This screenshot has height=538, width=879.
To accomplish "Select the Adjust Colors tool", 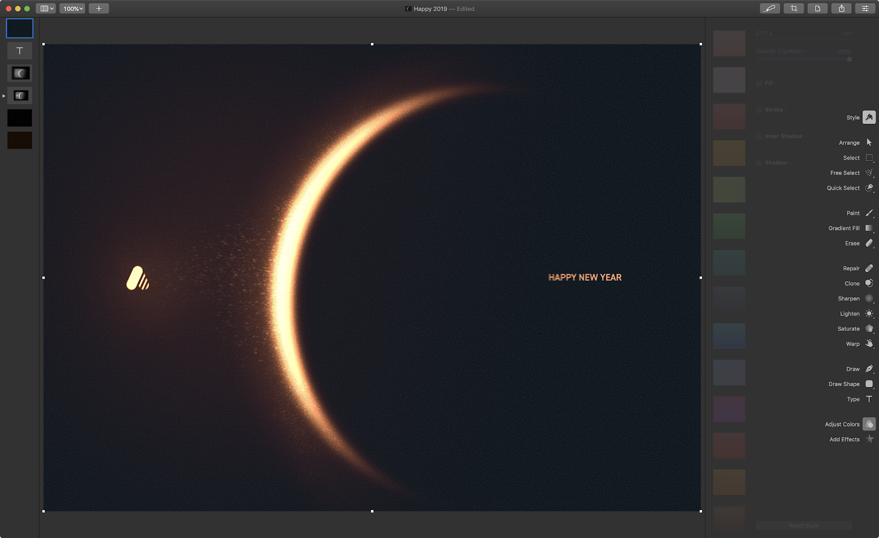I will point(869,424).
